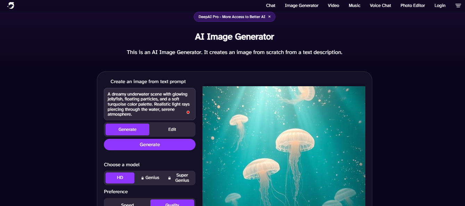
Task: Open the Video section
Action: pyautogui.click(x=333, y=6)
